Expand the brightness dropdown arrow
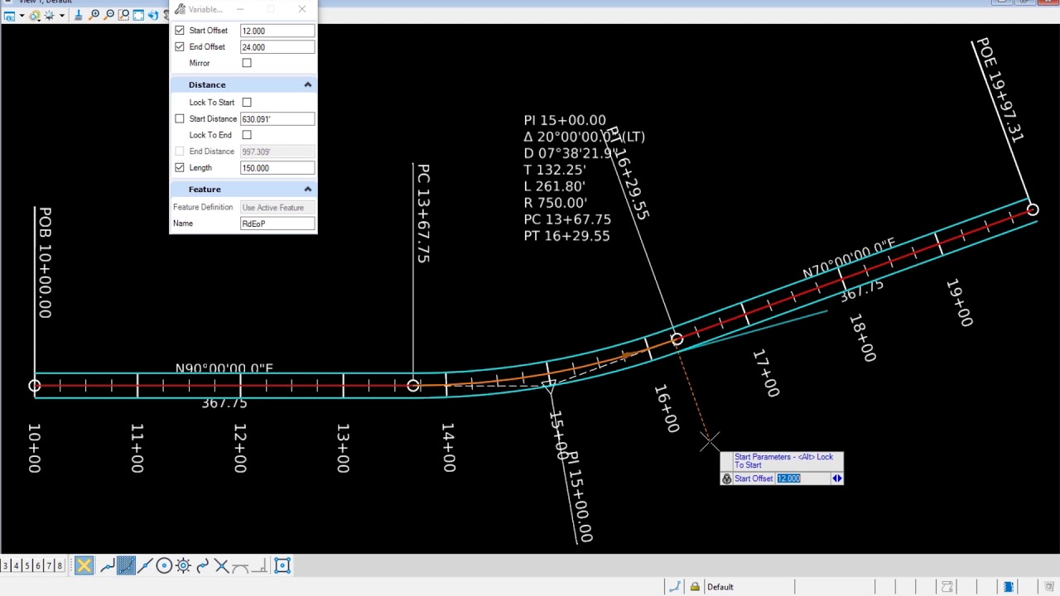The image size is (1060, 596). pyautogui.click(x=62, y=16)
